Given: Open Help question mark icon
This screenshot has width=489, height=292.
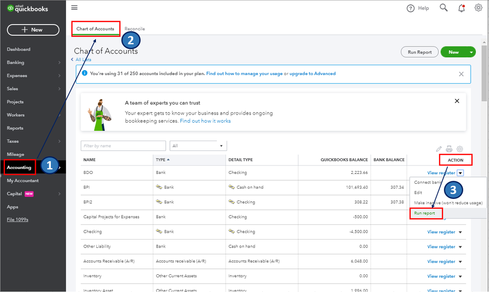Looking at the screenshot, I should coord(410,8).
